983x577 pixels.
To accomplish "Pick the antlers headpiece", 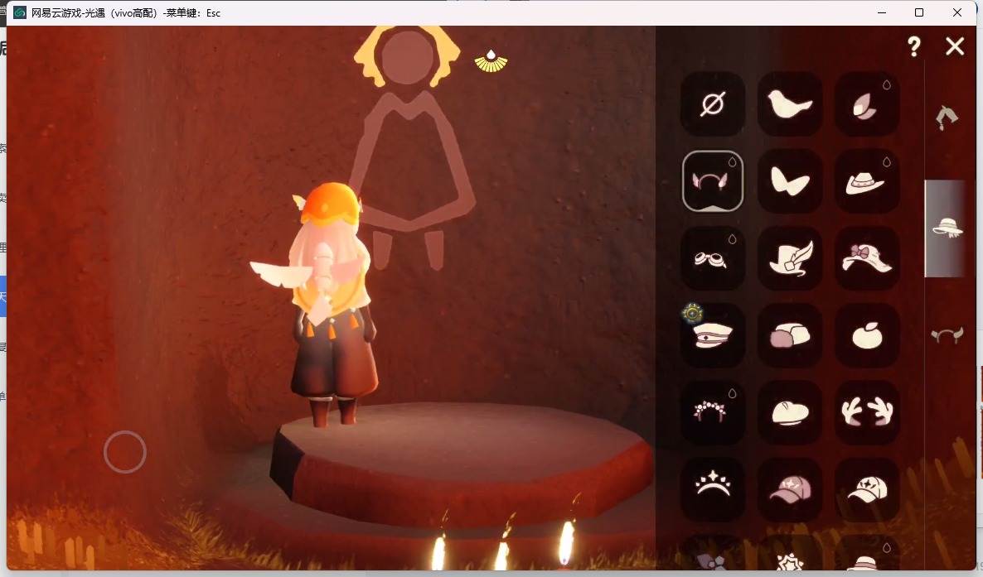I will click(867, 412).
